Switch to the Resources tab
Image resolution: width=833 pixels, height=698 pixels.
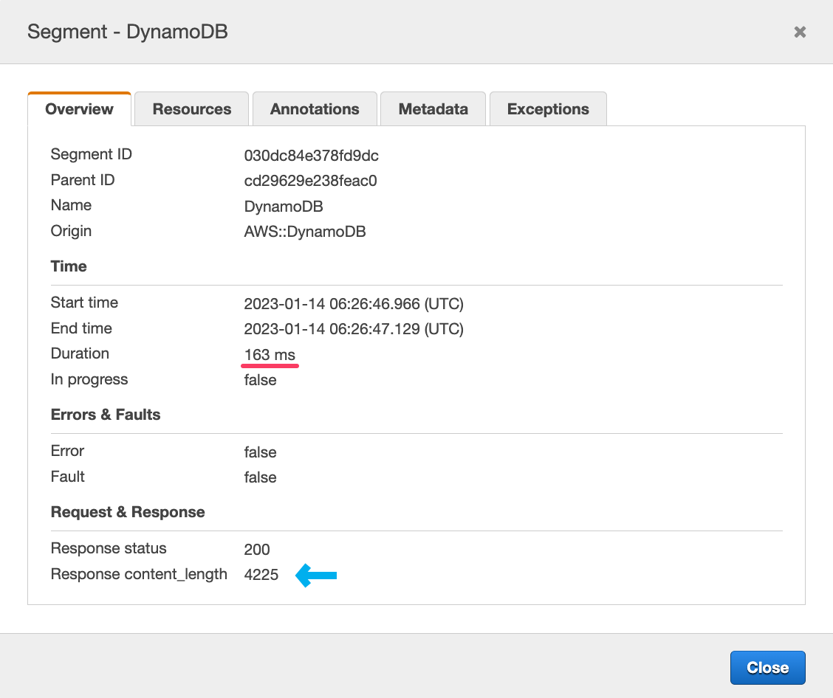pos(191,108)
